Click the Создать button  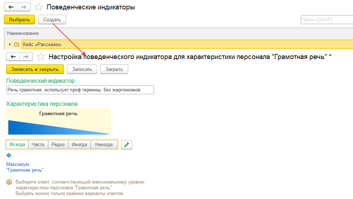point(52,19)
